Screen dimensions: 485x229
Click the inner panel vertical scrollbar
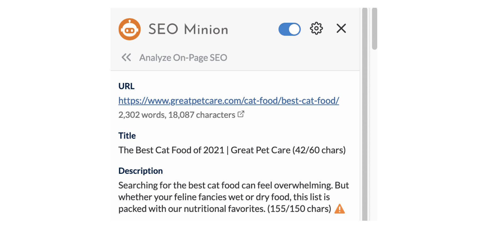[365, 114]
